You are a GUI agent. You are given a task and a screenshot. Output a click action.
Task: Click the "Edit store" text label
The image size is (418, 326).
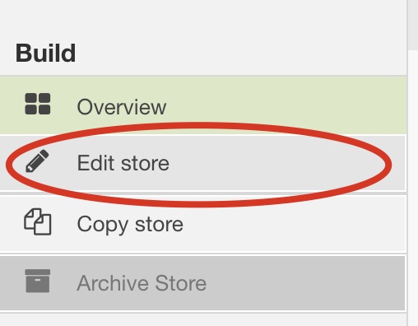[x=123, y=163]
